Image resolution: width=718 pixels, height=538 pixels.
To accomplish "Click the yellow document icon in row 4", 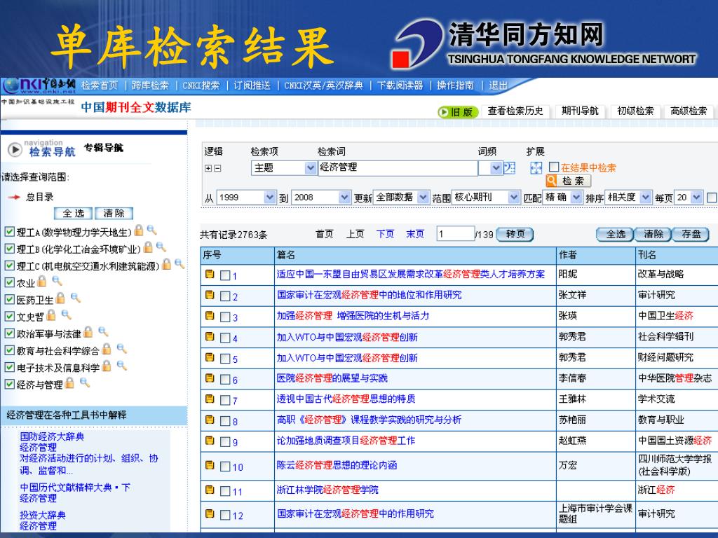I will [210, 337].
